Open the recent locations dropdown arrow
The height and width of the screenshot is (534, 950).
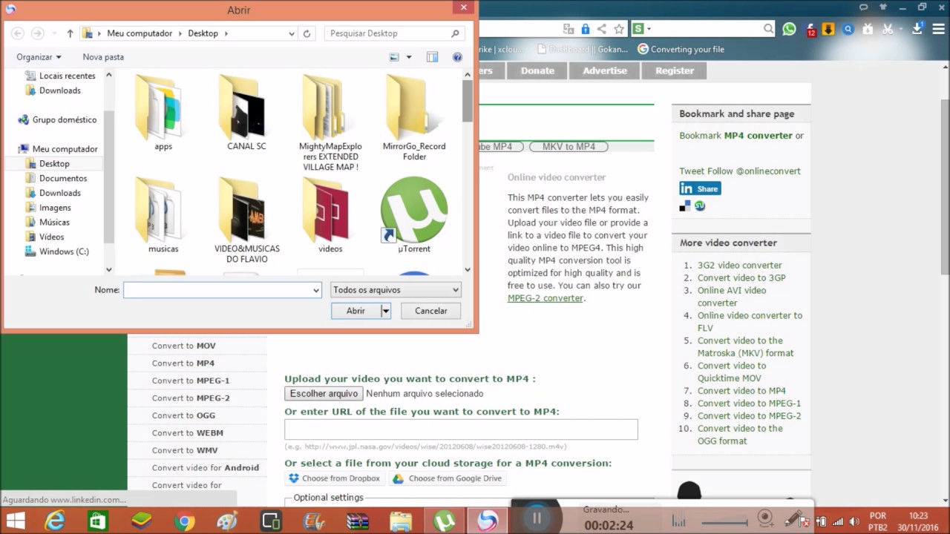point(54,33)
